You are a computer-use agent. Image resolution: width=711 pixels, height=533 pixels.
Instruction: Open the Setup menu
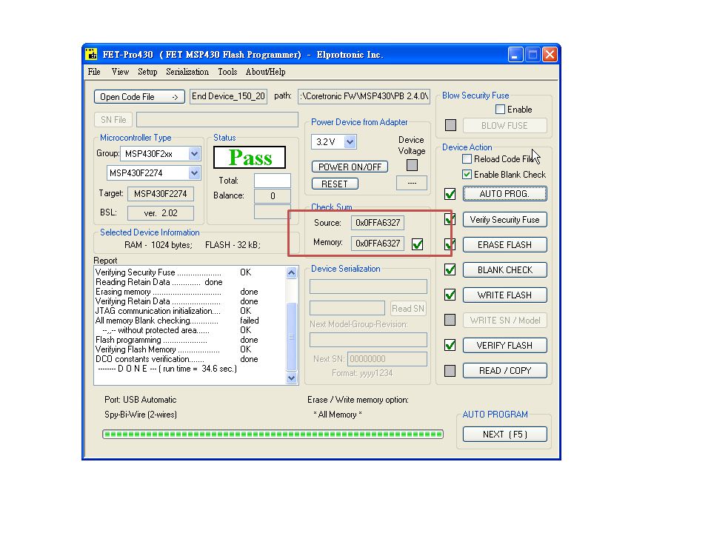(147, 72)
